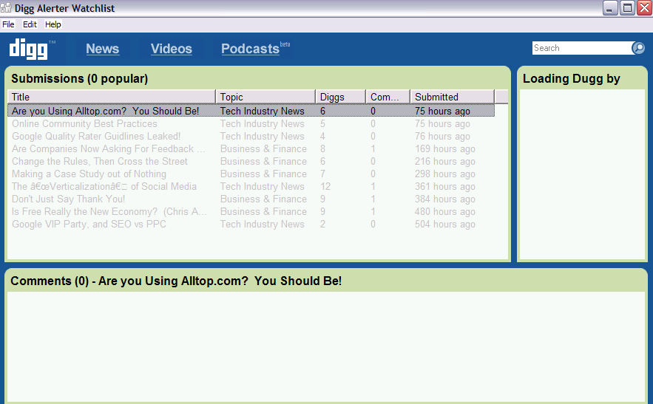Click the Diggs value 12
The height and width of the screenshot is (404, 653).
point(325,186)
